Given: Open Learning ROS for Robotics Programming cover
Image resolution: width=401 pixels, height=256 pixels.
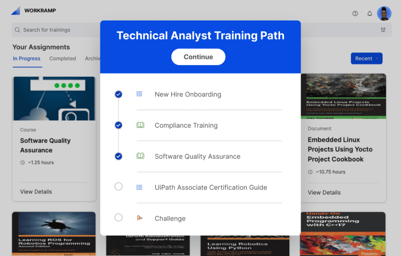Looking at the screenshot, I should 54,234.
